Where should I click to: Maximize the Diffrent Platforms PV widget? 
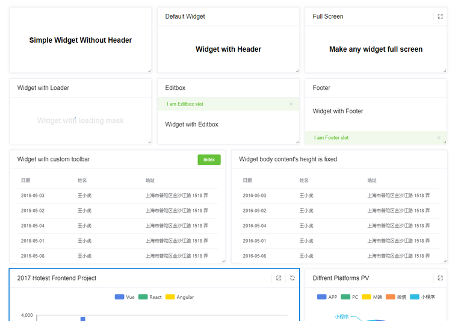click(440, 278)
